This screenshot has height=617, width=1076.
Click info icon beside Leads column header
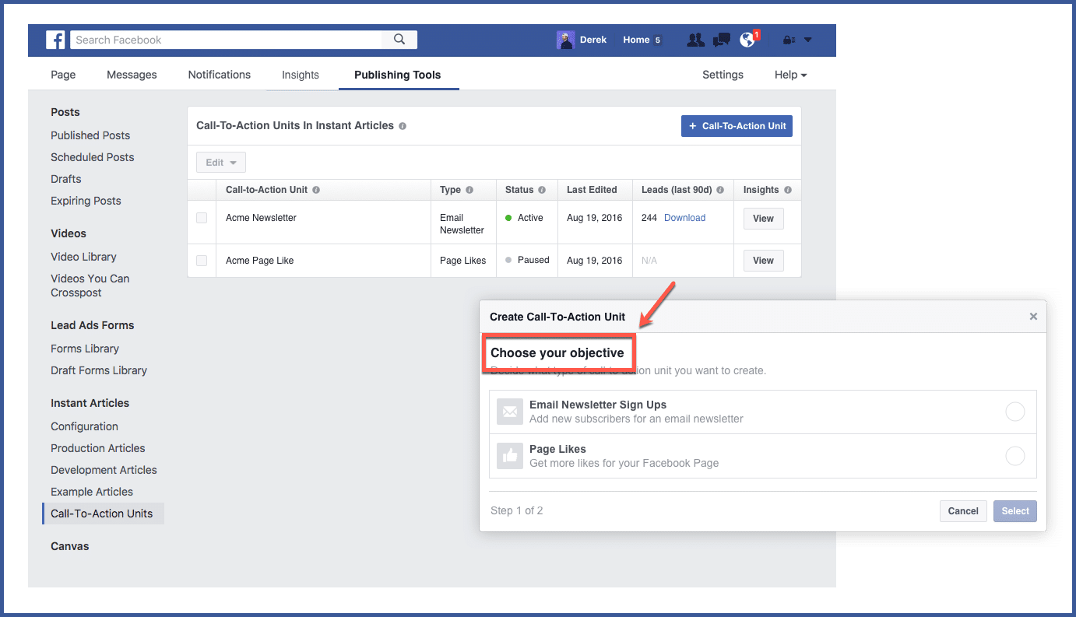point(720,190)
